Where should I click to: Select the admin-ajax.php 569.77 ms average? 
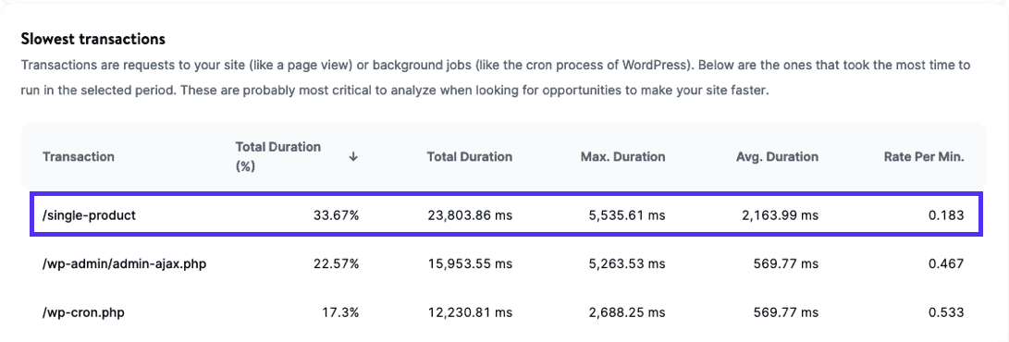(786, 263)
